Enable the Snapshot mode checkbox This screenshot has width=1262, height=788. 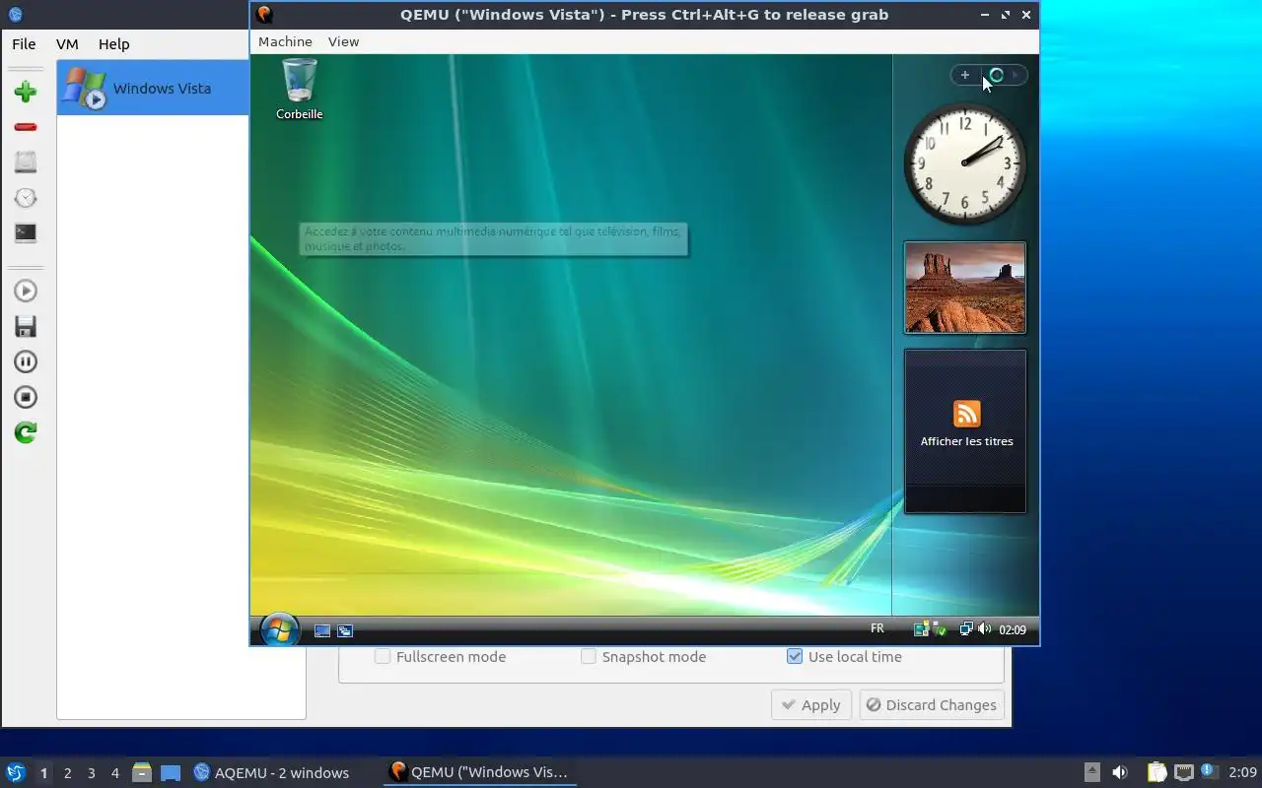tap(589, 657)
